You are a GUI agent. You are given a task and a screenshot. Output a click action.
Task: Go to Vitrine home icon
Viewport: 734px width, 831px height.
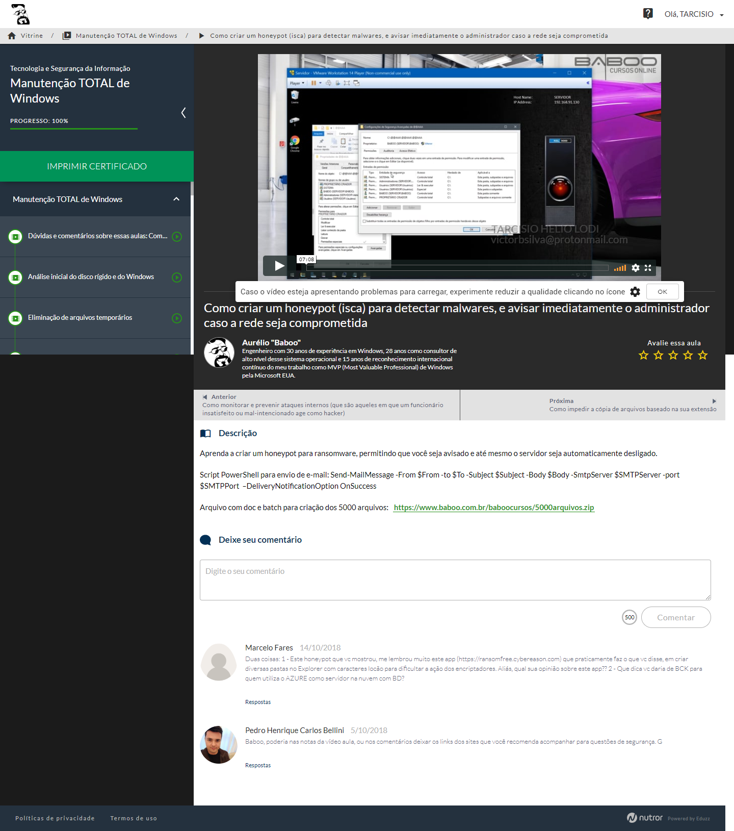coord(12,36)
